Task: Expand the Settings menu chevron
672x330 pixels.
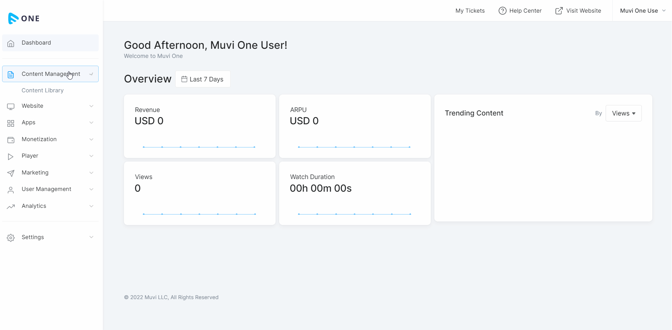Action: (91, 237)
